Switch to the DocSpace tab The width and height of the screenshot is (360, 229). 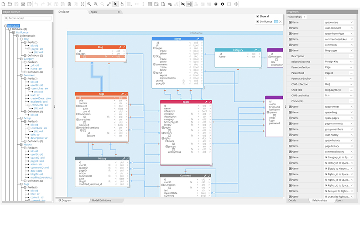(64, 12)
